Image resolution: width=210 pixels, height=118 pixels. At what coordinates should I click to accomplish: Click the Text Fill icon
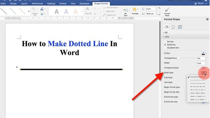(x=87, y=9)
